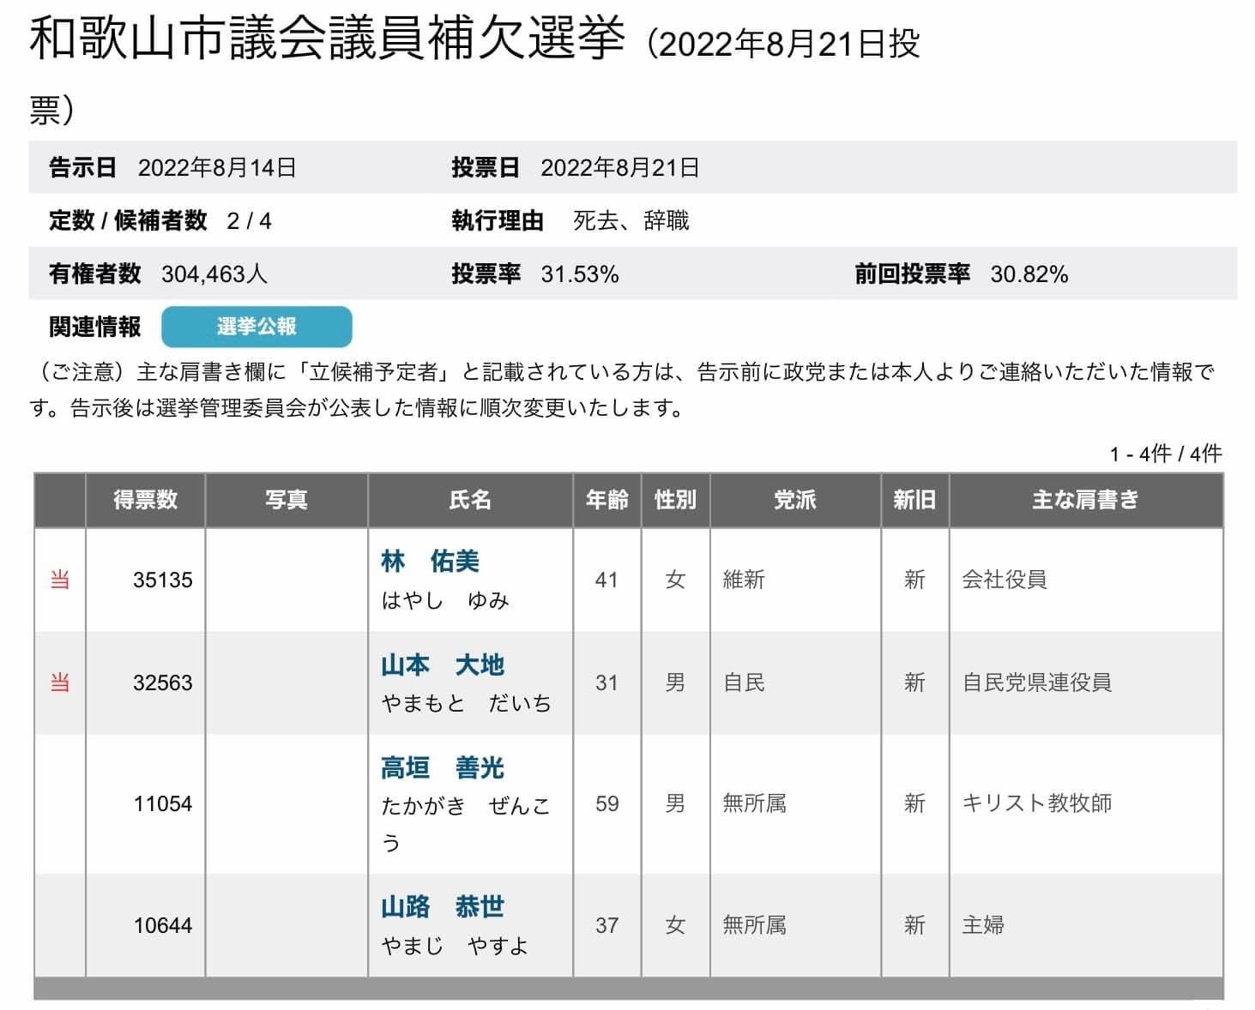
Task: Select age 41 in 林 佑美 row
Action: pyautogui.click(x=607, y=580)
